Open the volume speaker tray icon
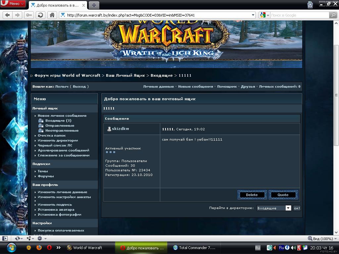This screenshot has height=254, width=339. [x=293, y=248]
